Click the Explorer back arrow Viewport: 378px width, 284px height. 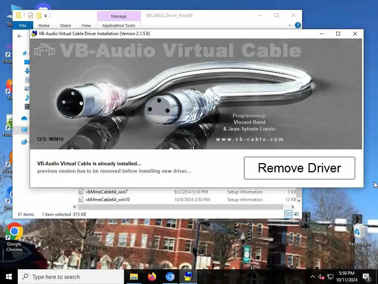pyautogui.click(x=20, y=36)
